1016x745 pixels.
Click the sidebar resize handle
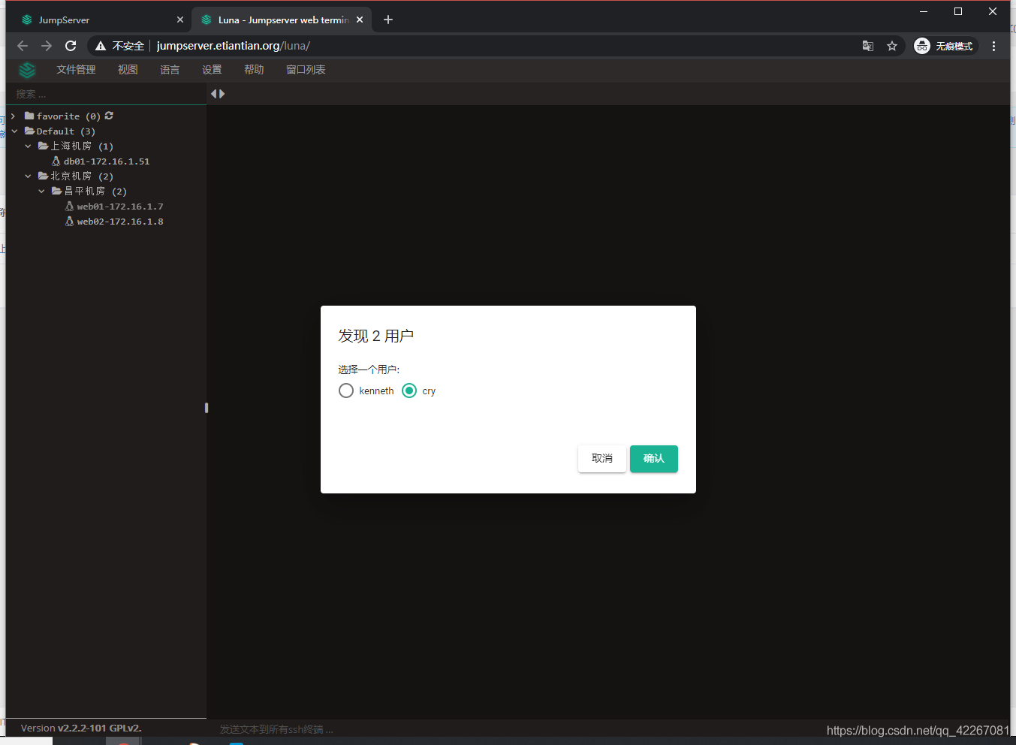[x=207, y=408]
